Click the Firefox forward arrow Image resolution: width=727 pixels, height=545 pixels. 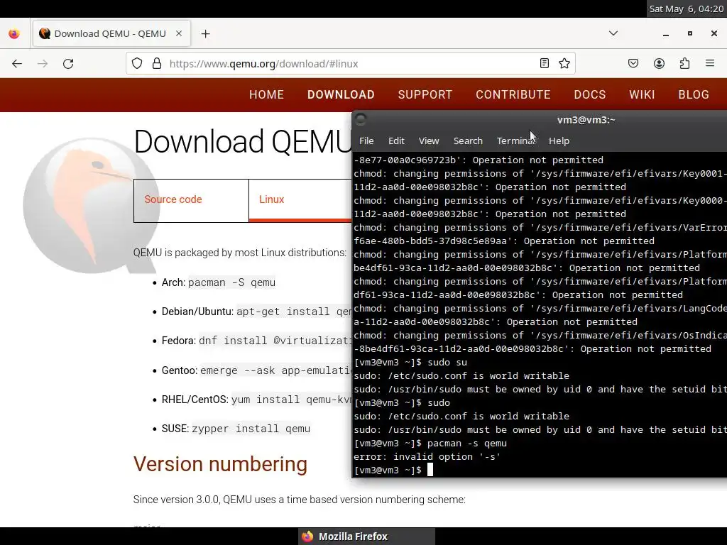pos(43,63)
